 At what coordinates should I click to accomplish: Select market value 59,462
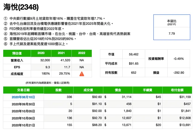pos(134,54)
